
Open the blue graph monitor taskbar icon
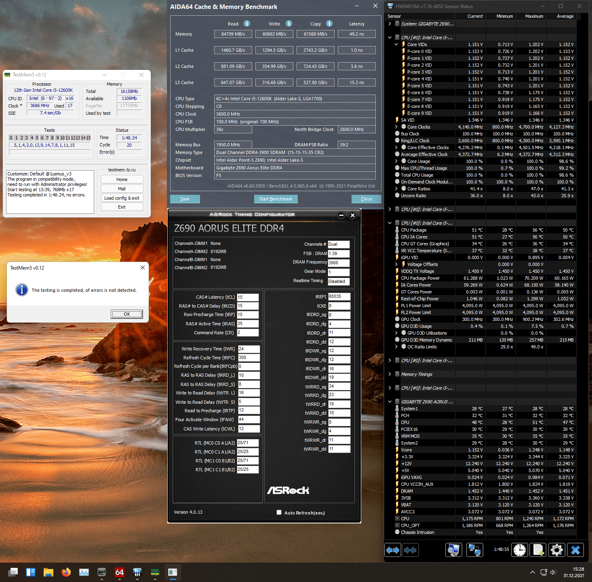(x=84, y=572)
